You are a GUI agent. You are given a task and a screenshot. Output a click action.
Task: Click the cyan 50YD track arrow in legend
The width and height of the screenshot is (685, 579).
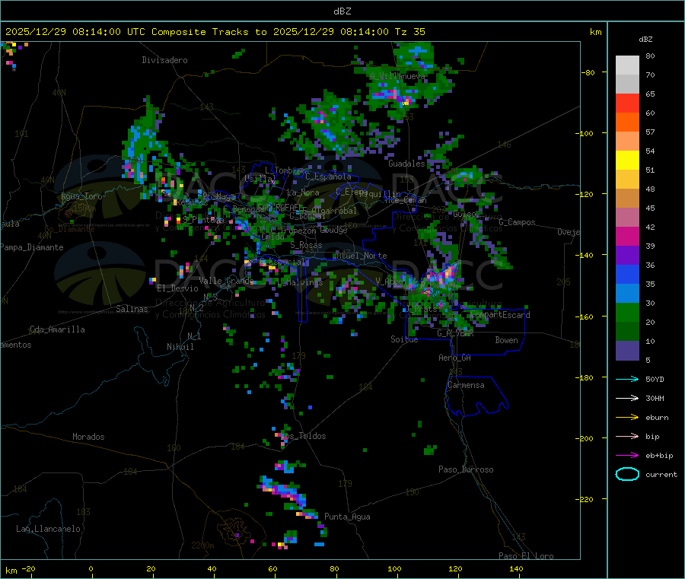tap(627, 379)
